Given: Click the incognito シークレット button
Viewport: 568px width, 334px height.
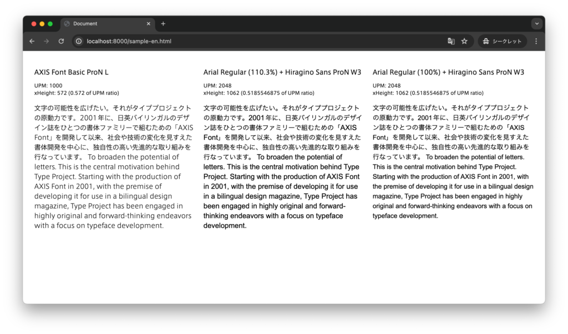Looking at the screenshot, I should click(x=502, y=41).
